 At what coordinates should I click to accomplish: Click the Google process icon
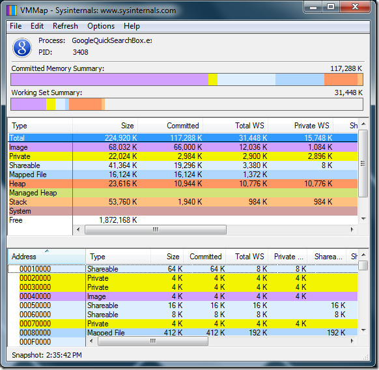[x=22, y=48]
